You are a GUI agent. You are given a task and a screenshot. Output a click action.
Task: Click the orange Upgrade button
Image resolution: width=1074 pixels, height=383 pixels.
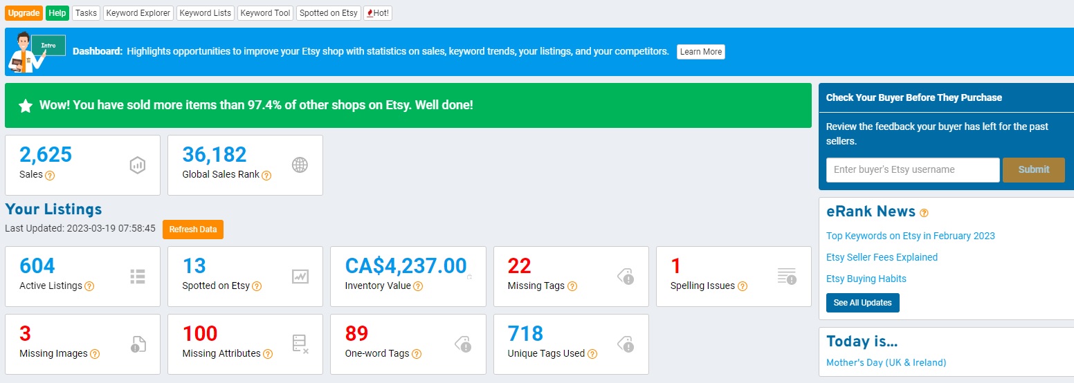point(24,13)
